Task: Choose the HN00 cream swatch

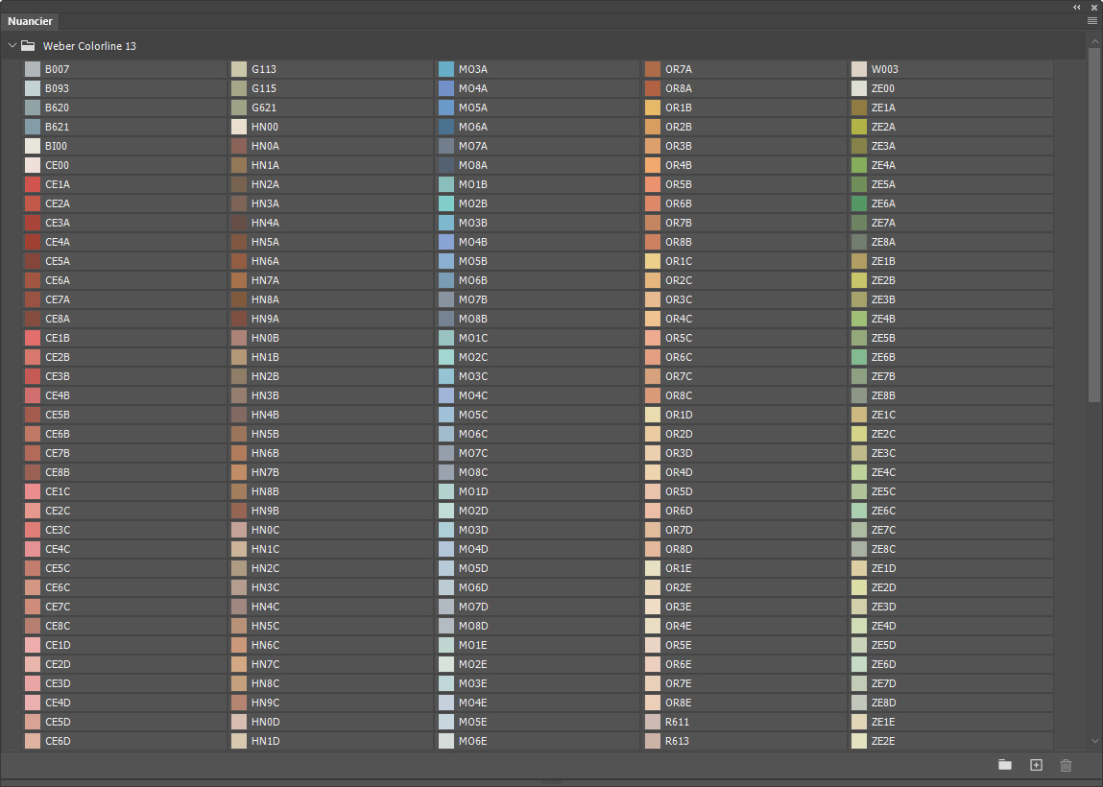Action: [x=331, y=127]
